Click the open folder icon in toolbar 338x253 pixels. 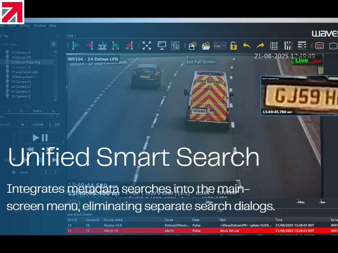206,46
